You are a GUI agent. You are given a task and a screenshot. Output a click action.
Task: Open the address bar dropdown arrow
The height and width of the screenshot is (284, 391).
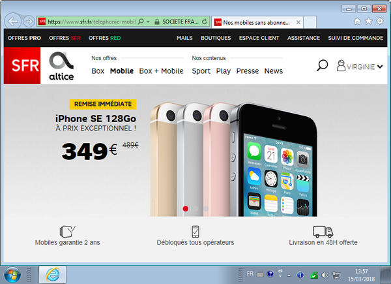(148, 22)
